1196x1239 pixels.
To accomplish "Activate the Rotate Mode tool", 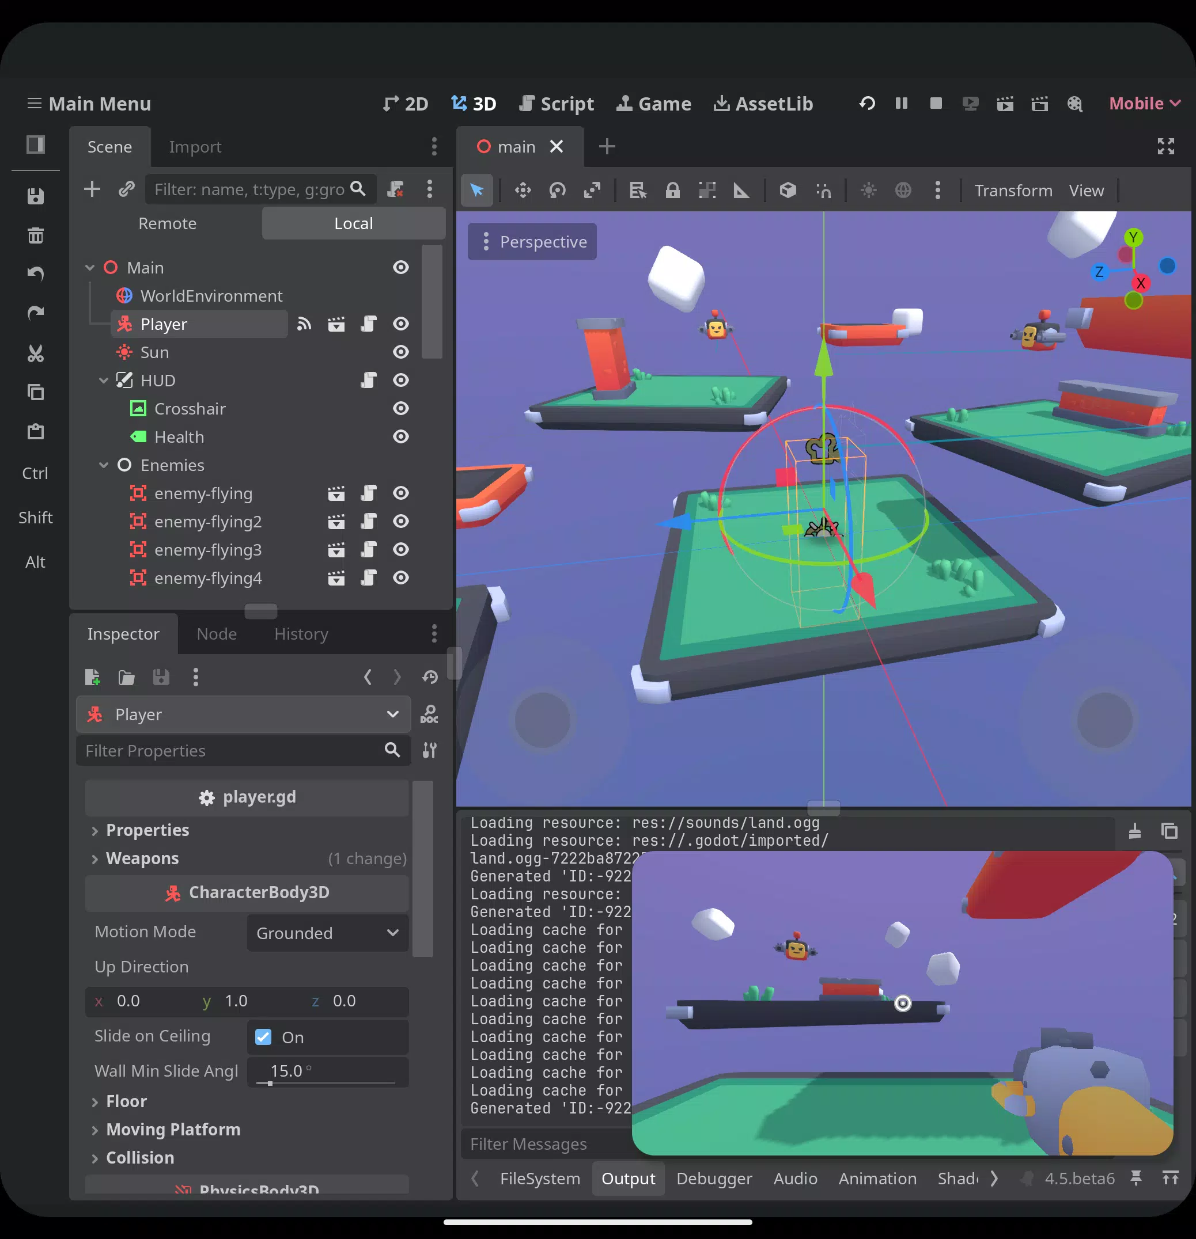I will pyautogui.click(x=557, y=190).
